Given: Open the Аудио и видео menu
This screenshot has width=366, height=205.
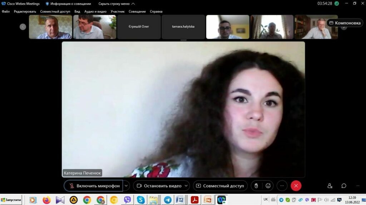Looking at the screenshot, I should coord(95,11).
